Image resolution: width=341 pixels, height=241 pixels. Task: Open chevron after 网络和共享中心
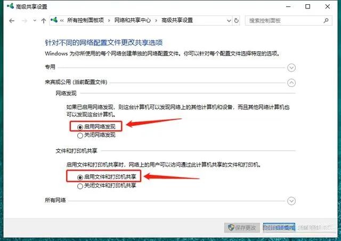(x=156, y=21)
